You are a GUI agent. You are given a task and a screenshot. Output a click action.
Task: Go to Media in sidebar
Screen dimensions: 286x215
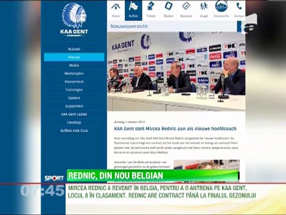pyautogui.click(x=74, y=65)
